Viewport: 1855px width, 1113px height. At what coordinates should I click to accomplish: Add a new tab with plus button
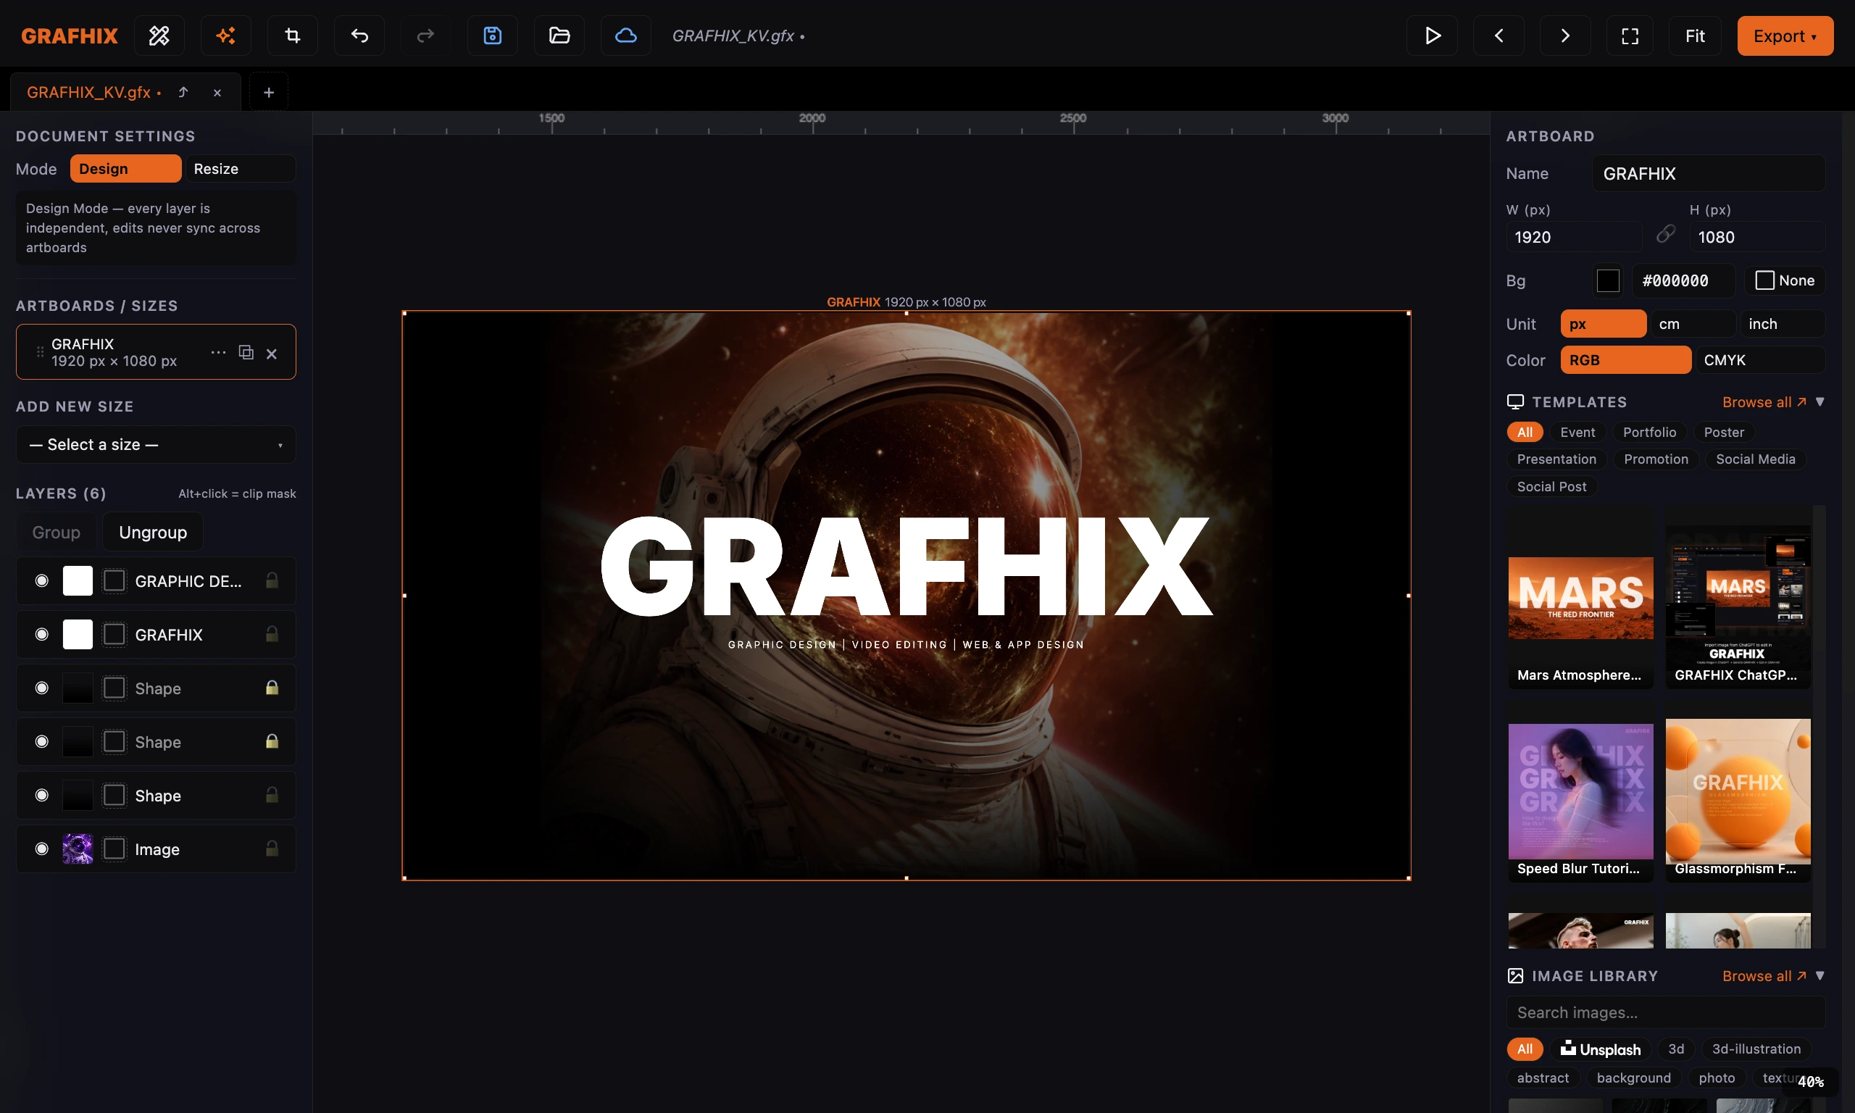pos(268,92)
